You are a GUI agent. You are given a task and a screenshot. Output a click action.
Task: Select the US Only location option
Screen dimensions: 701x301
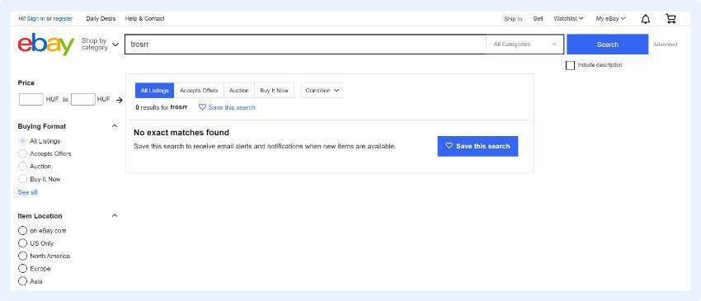22,243
